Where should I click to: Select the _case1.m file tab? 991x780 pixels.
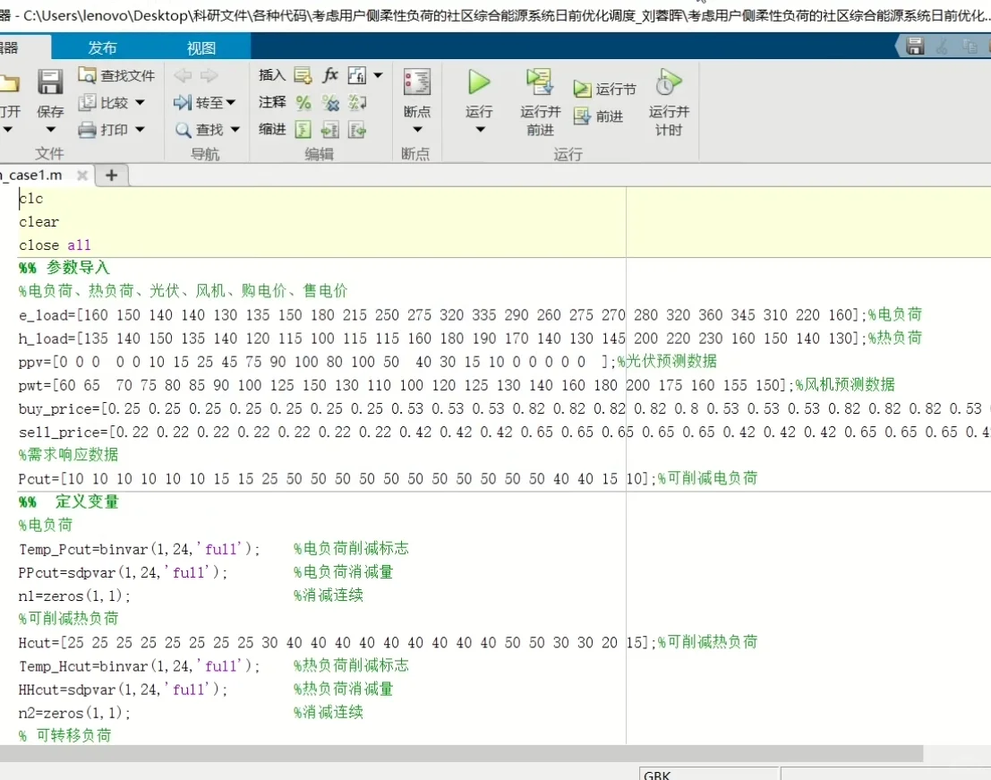pos(33,176)
